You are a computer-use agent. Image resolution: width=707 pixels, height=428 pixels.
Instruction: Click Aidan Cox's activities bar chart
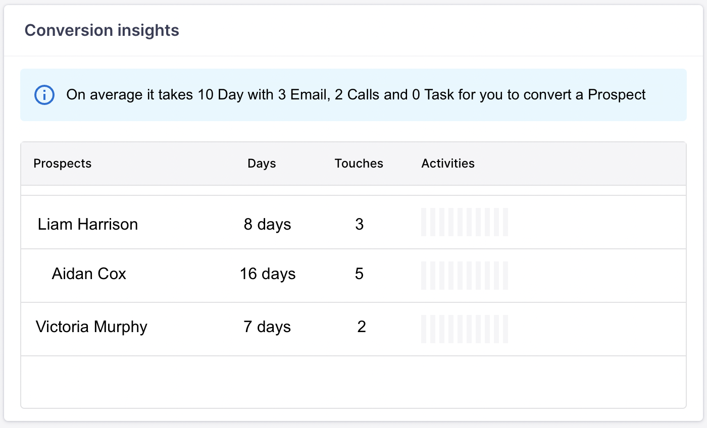(465, 276)
